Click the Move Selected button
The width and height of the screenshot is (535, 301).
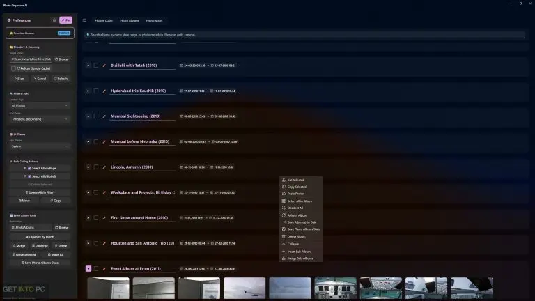[x=24, y=254]
